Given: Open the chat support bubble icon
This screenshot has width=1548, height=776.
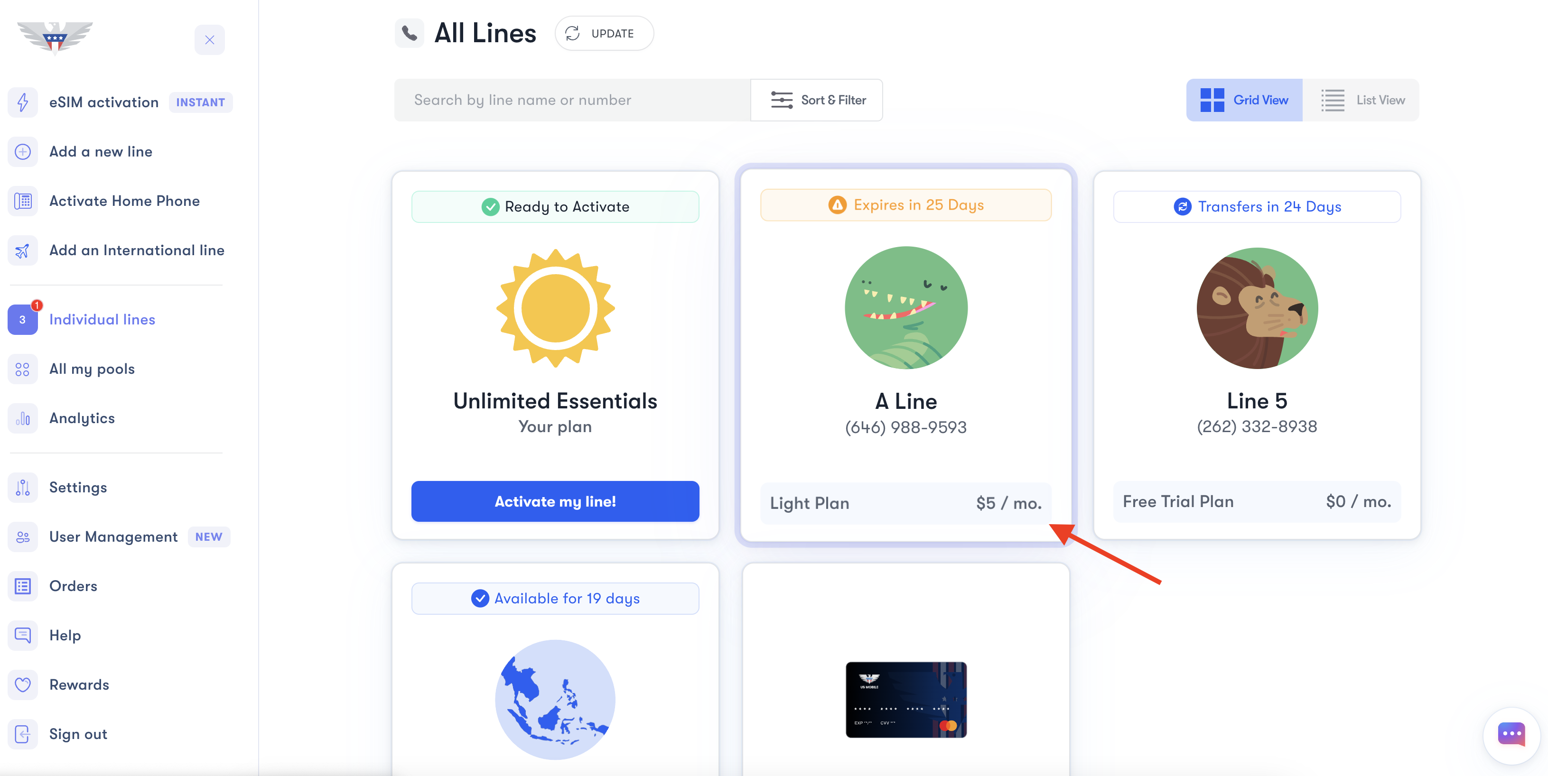Looking at the screenshot, I should pos(1510,734).
